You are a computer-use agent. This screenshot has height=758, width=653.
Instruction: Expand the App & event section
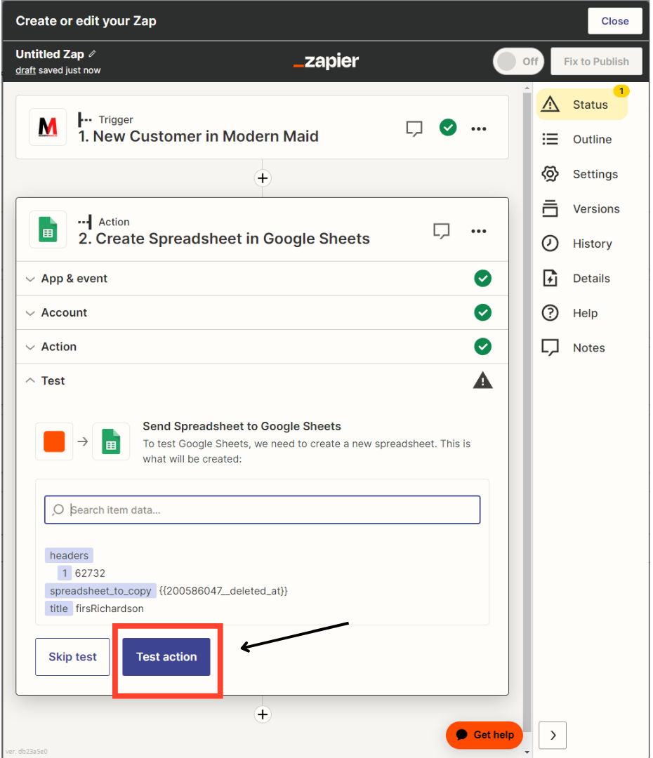point(74,279)
